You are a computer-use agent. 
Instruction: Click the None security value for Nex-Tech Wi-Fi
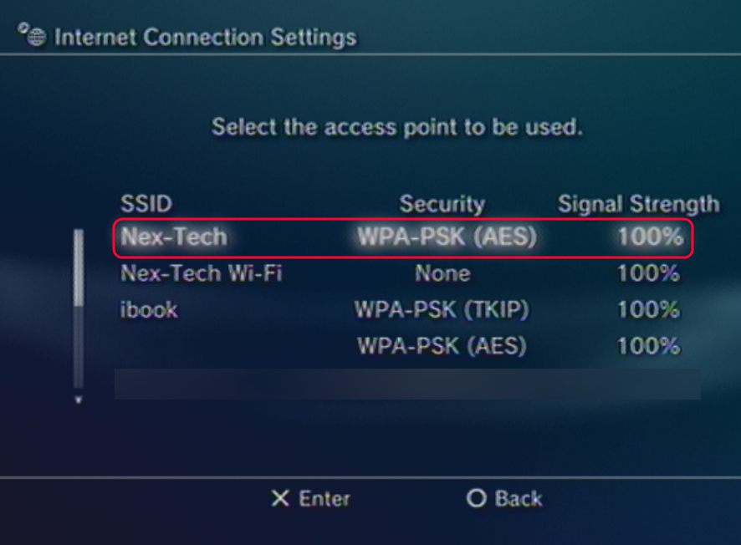(x=442, y=273)
